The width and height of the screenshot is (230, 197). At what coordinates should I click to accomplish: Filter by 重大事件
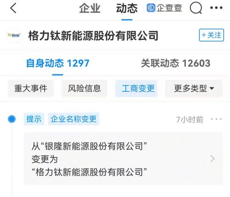point(31,89)
